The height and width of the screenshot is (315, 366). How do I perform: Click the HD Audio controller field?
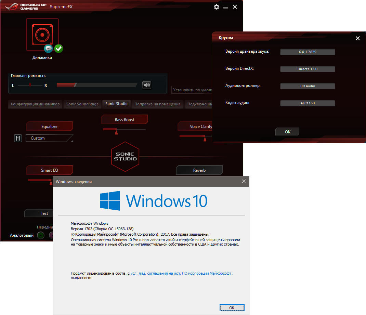[x=308, y=86]
